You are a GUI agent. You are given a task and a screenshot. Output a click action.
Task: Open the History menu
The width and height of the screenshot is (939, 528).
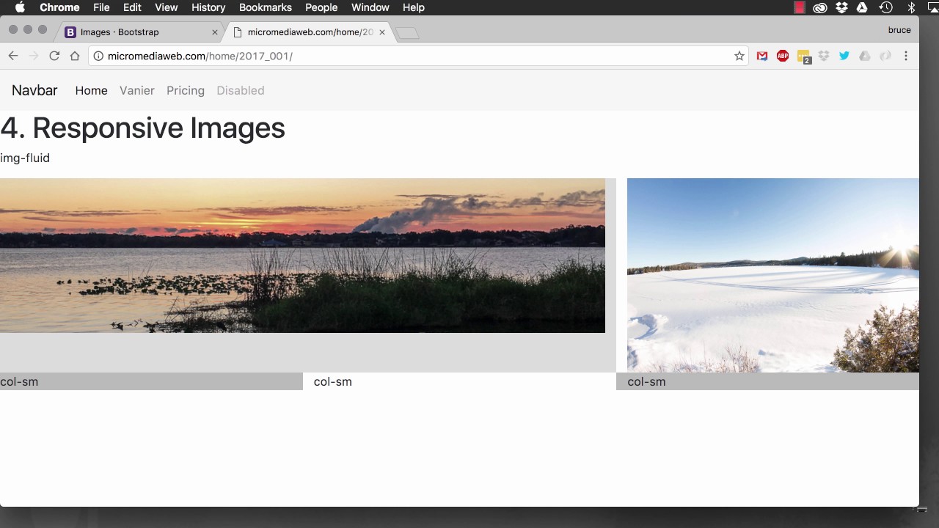[x=208, y=7]
